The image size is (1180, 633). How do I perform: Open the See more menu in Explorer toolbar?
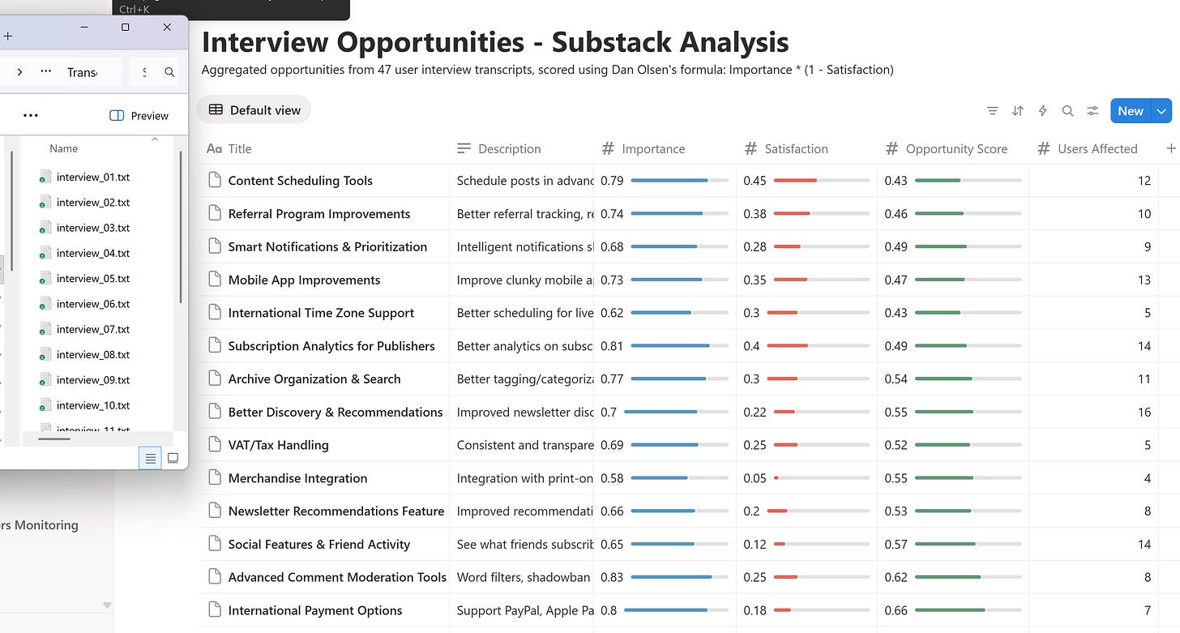[31, 115]
